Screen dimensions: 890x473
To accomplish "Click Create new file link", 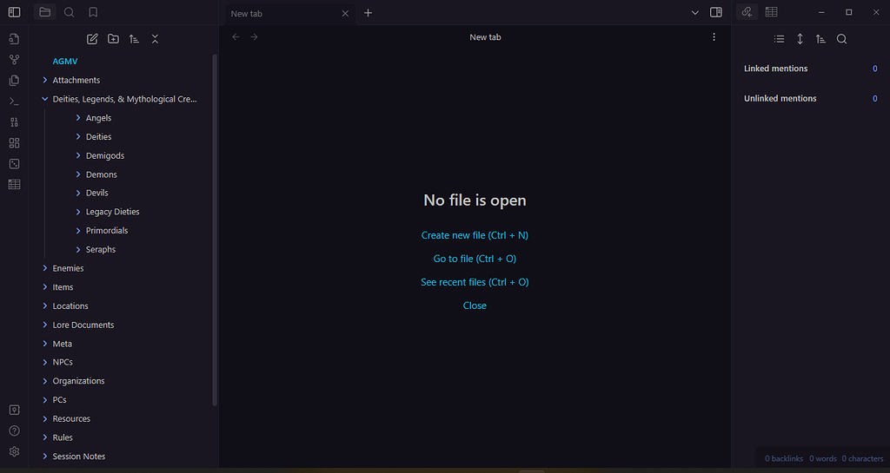I will coord(475,235).
